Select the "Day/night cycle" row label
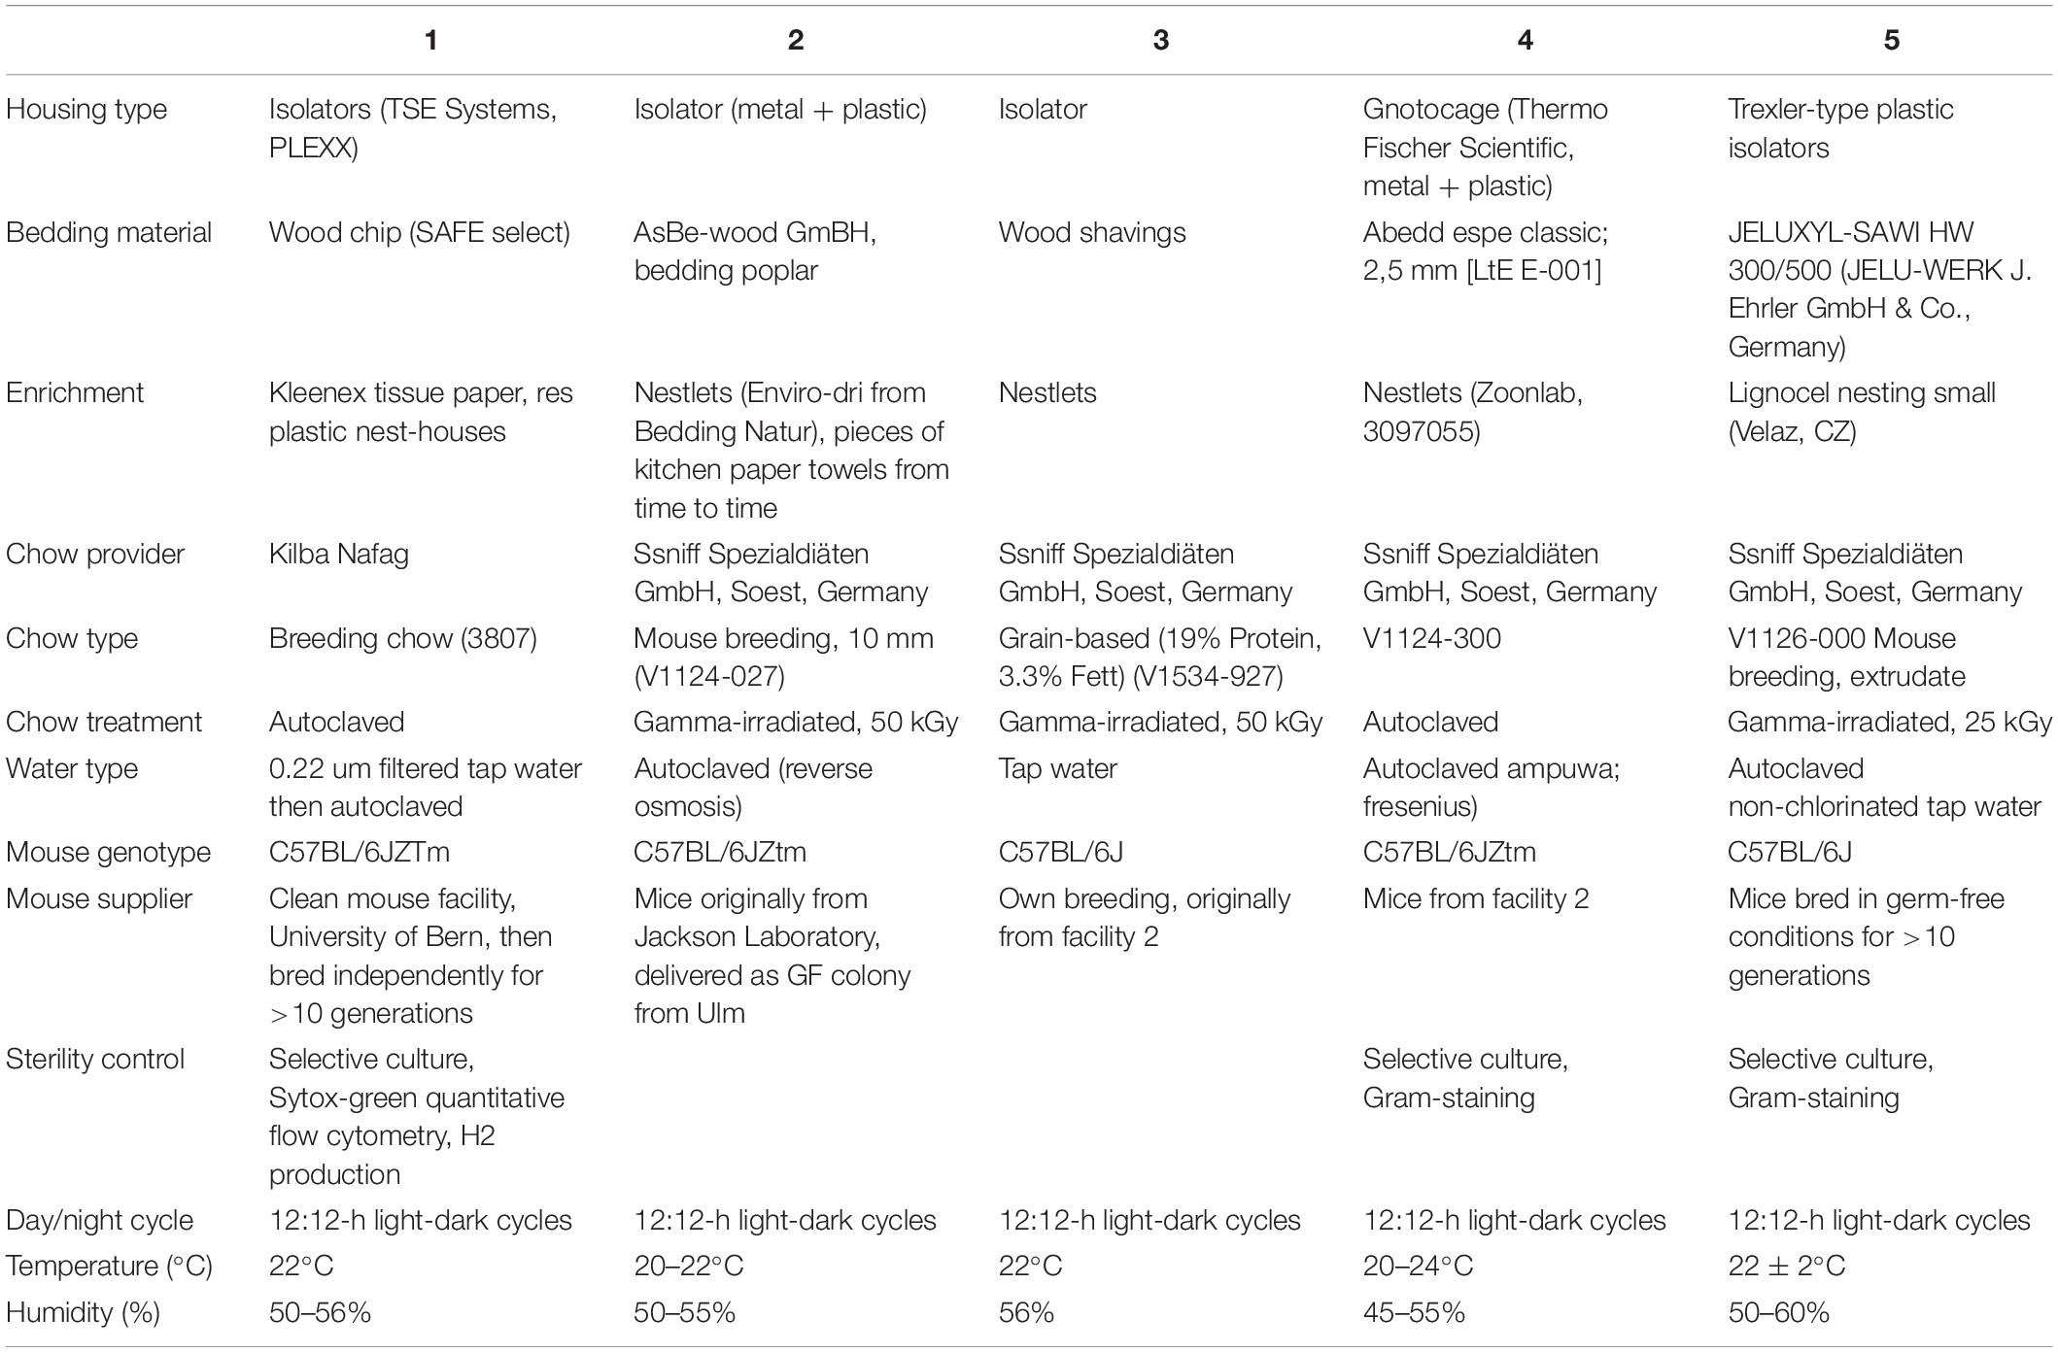Image resolution: width=2058 pixels, height=1352 pixels. [x=100, y=1221]
